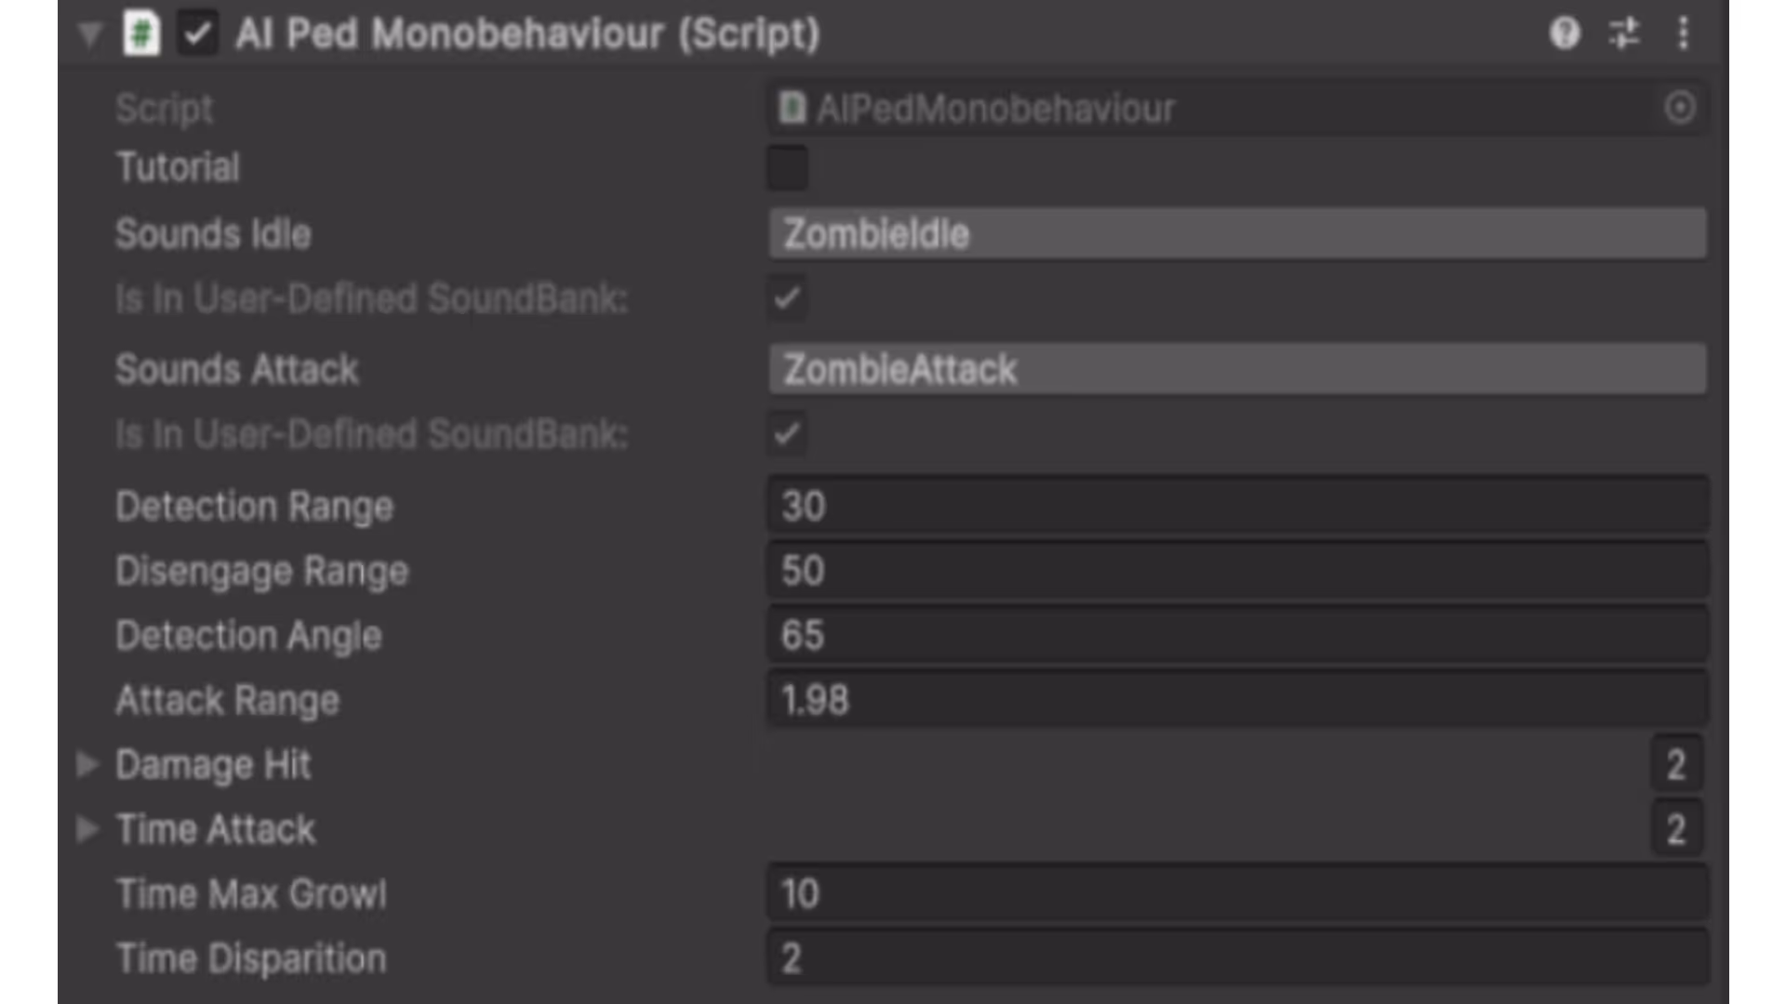The width and height of the screenshot is (1786, 1004).
Task: Click the Time Max Growl value field
Action: click(x=1237, y=893)
